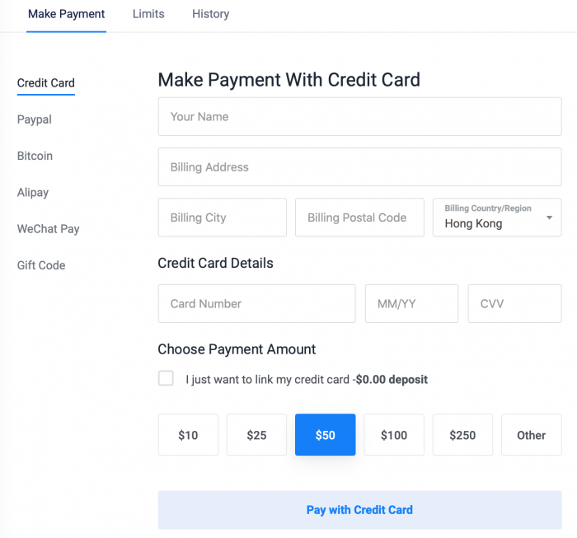Focus the CVV input box

pyautogui.click(x=514, y=303)
